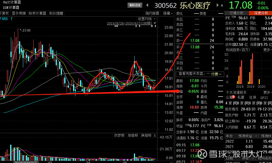Click the date label on time axis
Image resolution: width=272 pixels, height=163 pixels.
[x=26, y=162]
